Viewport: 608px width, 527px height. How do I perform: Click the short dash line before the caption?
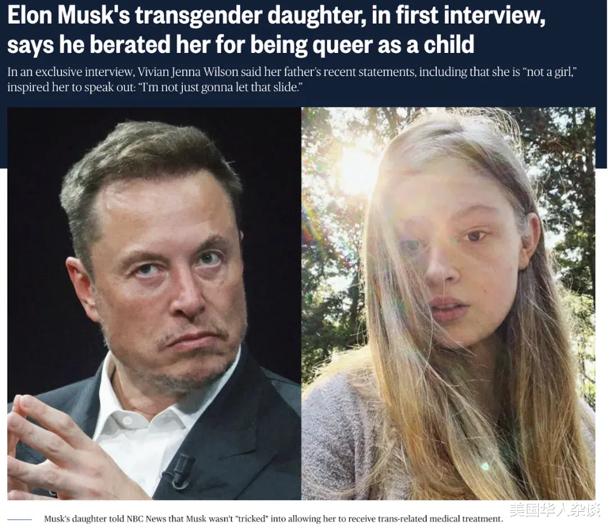(x=19, y=519)
